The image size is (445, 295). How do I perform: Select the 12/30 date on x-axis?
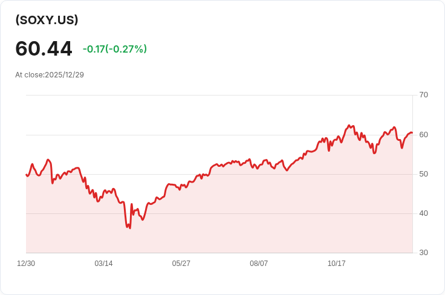click(x=26, y=264)
